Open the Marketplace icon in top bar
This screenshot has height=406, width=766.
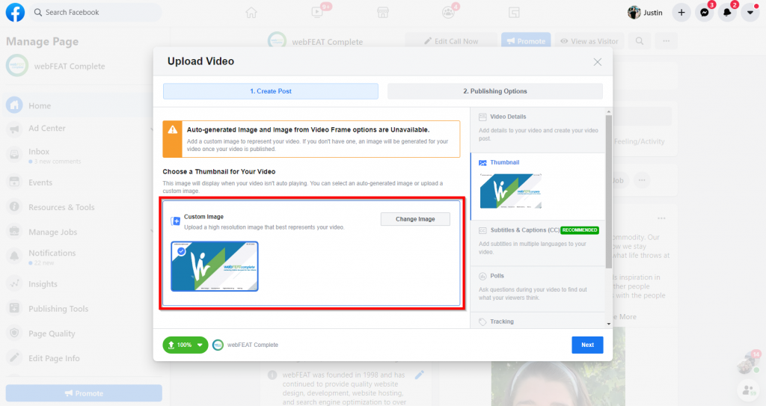pyautogui.click(x=383, y=13)
